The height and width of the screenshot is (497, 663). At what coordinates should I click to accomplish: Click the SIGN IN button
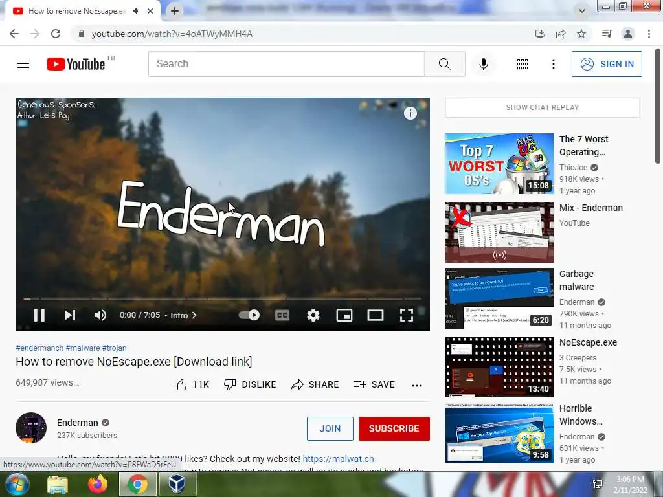coord(607,64)
